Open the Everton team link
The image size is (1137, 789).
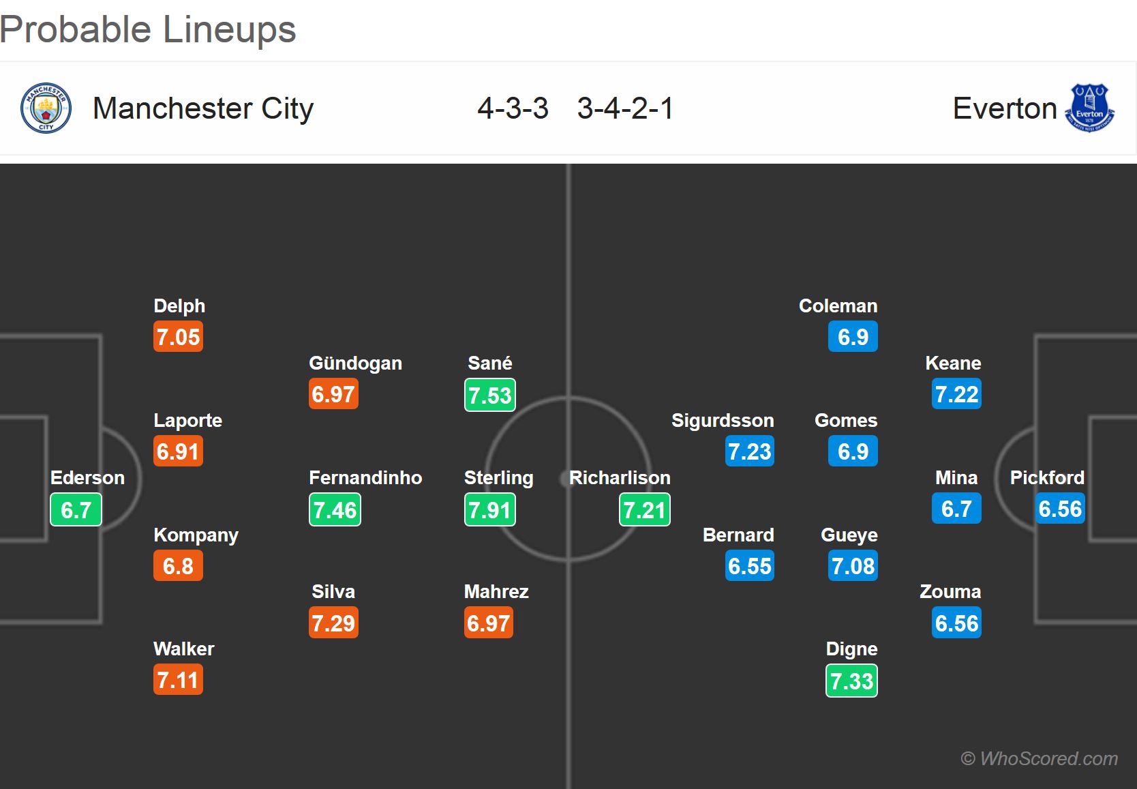coord(1004,108)
